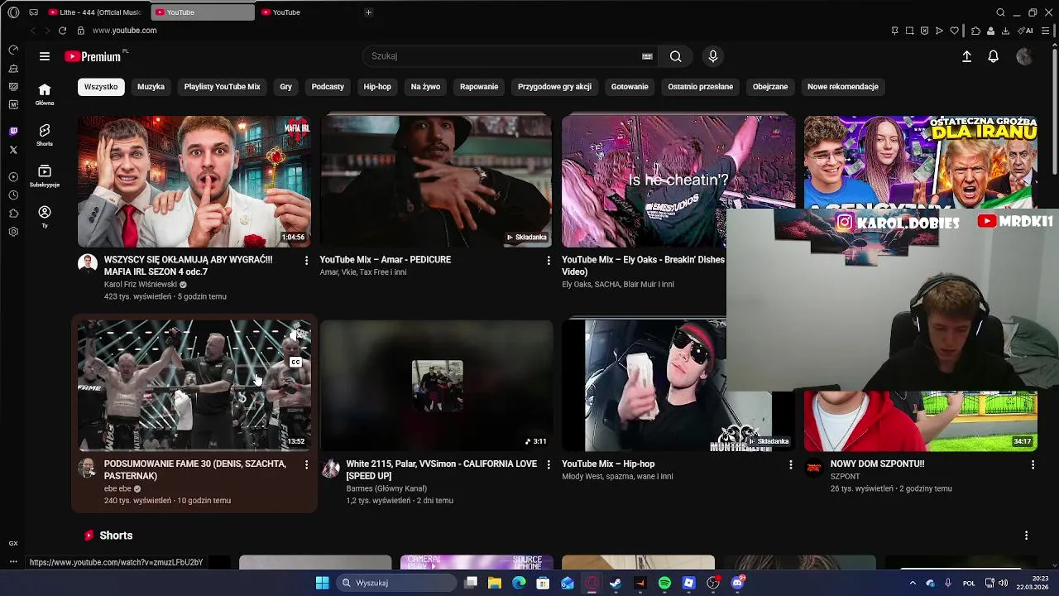
Task: Select the Nowe rekomendacje chip
Action: (843, 87)
